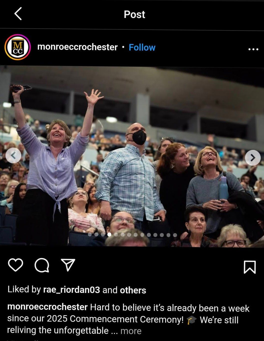Screen dimensions: 264x341
Task: Open comments using the speech bubble icon
Action: pos(42,265)
